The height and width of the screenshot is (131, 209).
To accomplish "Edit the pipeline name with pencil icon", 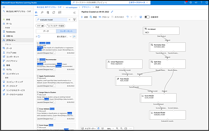I will coord(112,12).
